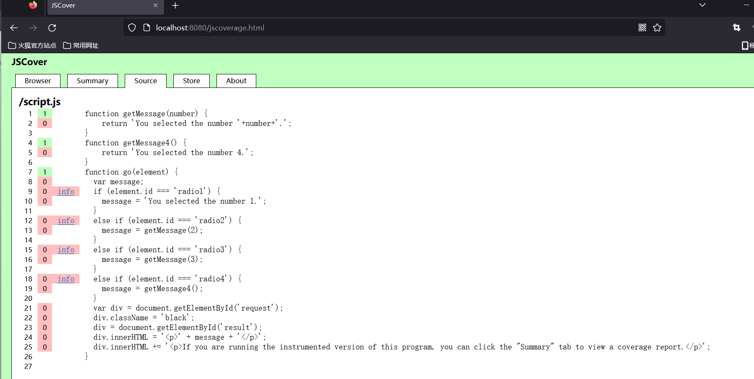Click the 'var message;' code line

tap(118, 182)
